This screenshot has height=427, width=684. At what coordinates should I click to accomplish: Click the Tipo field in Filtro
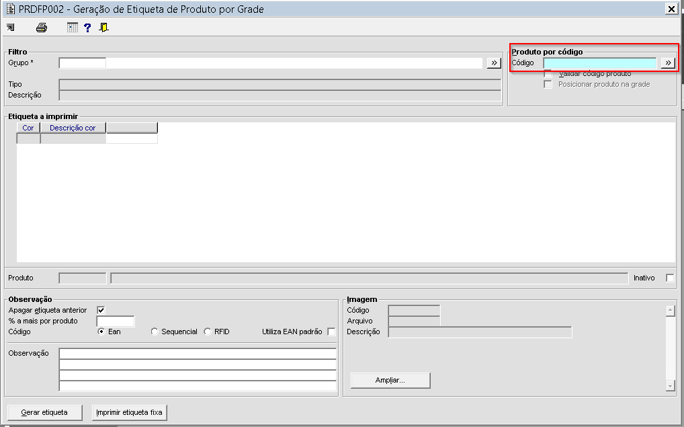click(x=280, y=84)
